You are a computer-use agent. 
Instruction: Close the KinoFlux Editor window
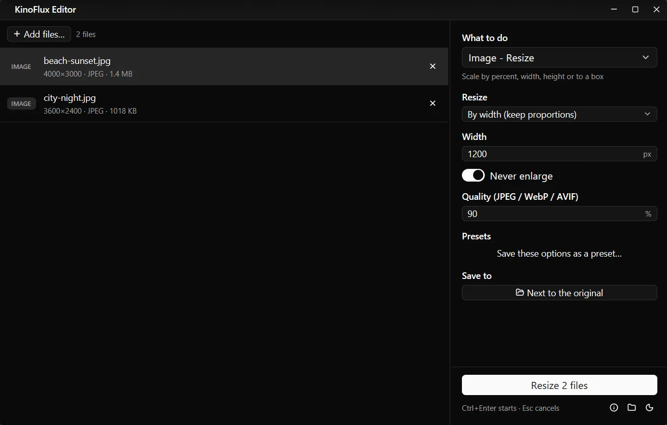656,10
